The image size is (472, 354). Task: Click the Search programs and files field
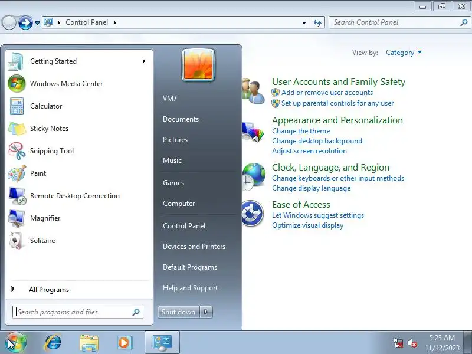78,312
